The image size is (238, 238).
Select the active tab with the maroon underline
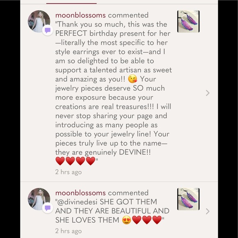(71, 2)
